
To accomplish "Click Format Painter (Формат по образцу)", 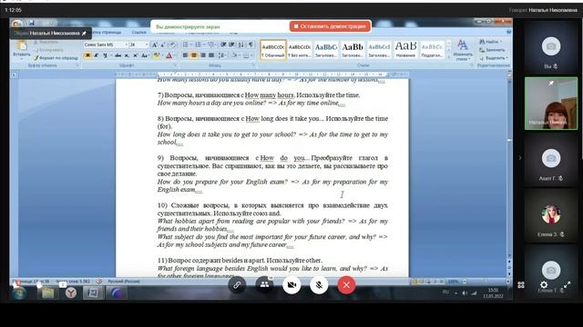I will 56,58.
